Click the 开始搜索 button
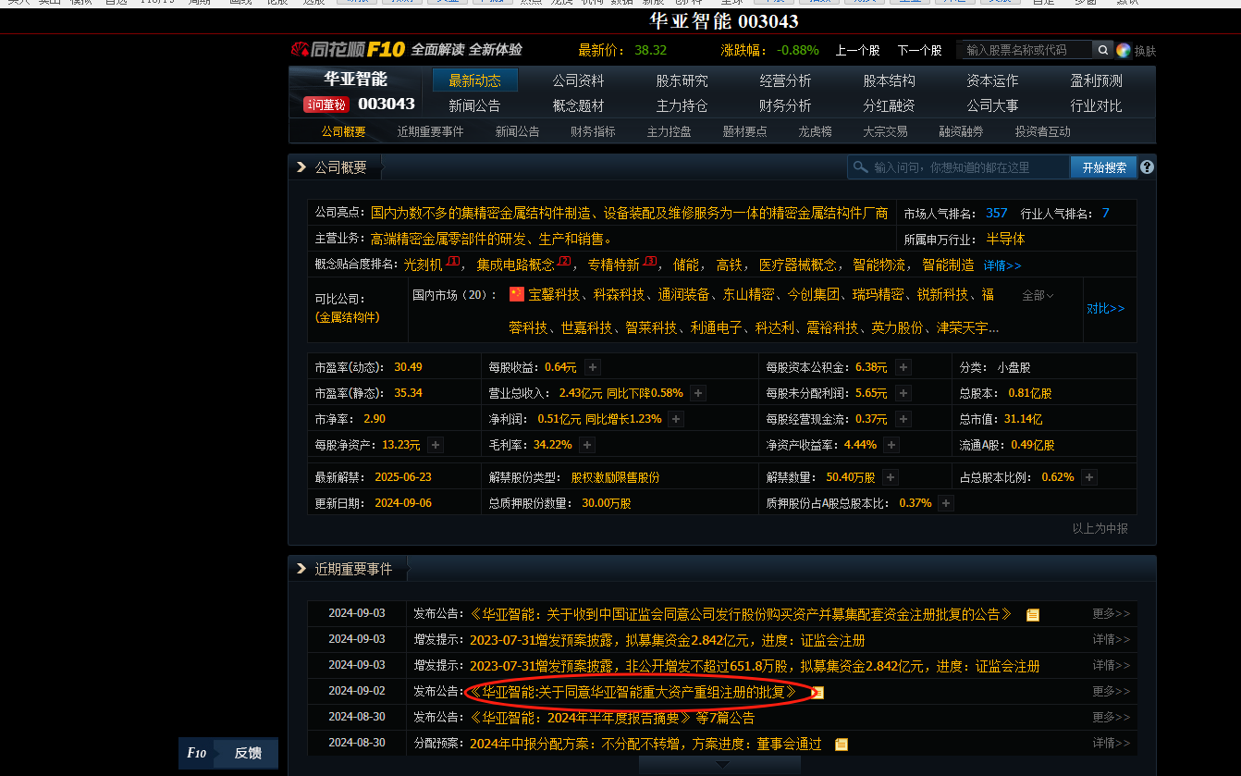1241x776 pixels. [1103, 167]
